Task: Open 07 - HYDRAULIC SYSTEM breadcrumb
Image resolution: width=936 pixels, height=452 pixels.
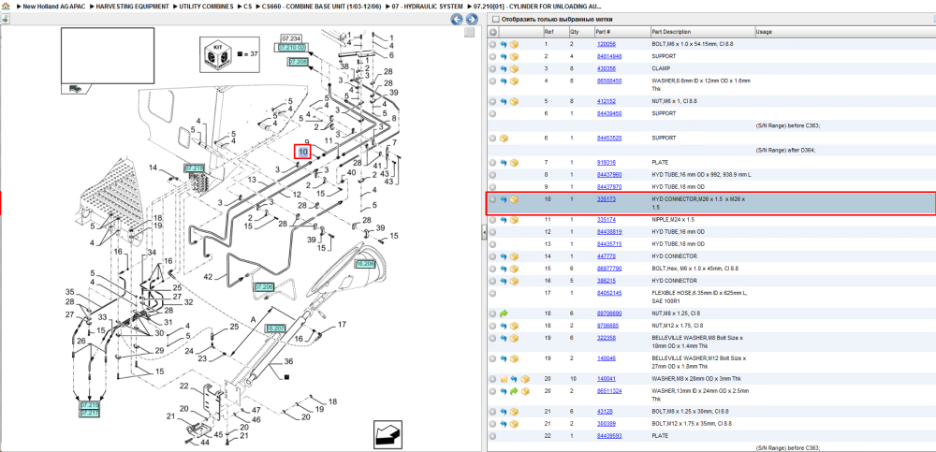Action: point(427,6)
